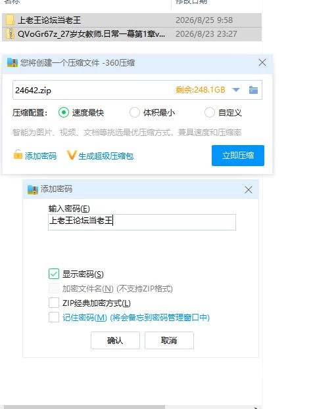Toggle the disabled 加密文件名(N) checkbox
This screenshot has width=336, height=409.
pyautogui.click(x=54, y=288)
